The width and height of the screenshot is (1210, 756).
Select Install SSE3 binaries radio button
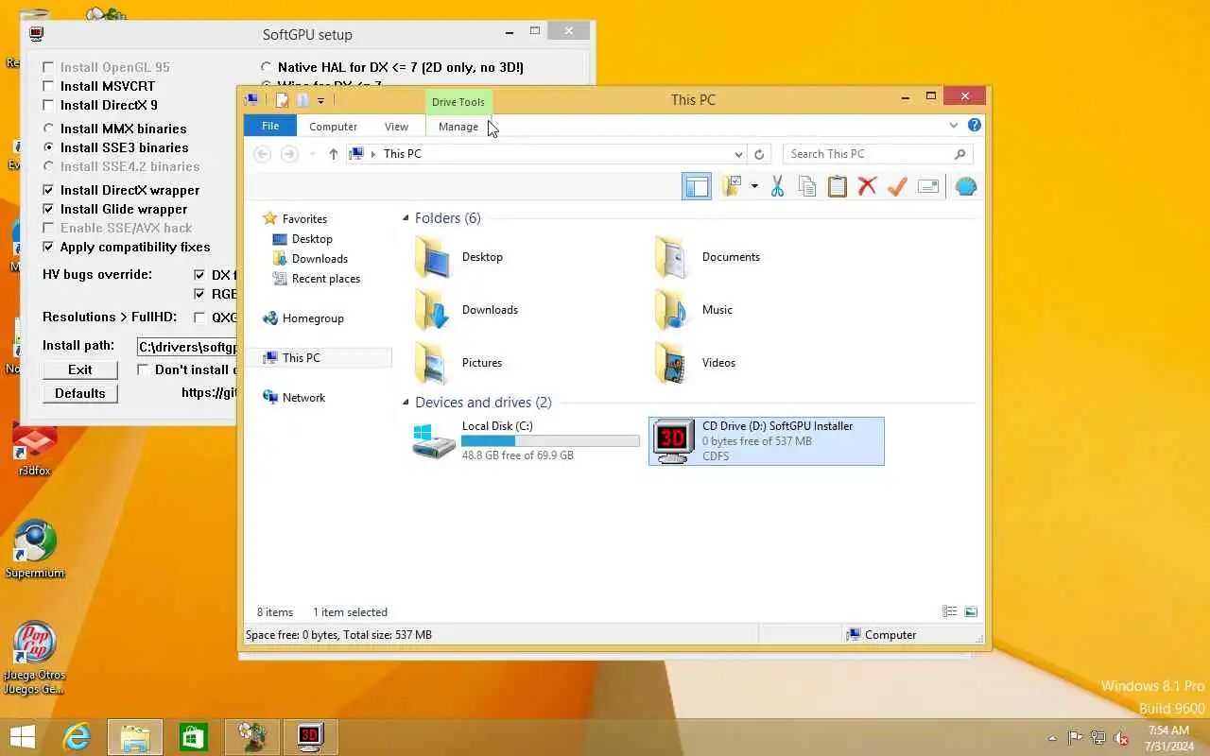pyautogui.click(x=48, y=147)
